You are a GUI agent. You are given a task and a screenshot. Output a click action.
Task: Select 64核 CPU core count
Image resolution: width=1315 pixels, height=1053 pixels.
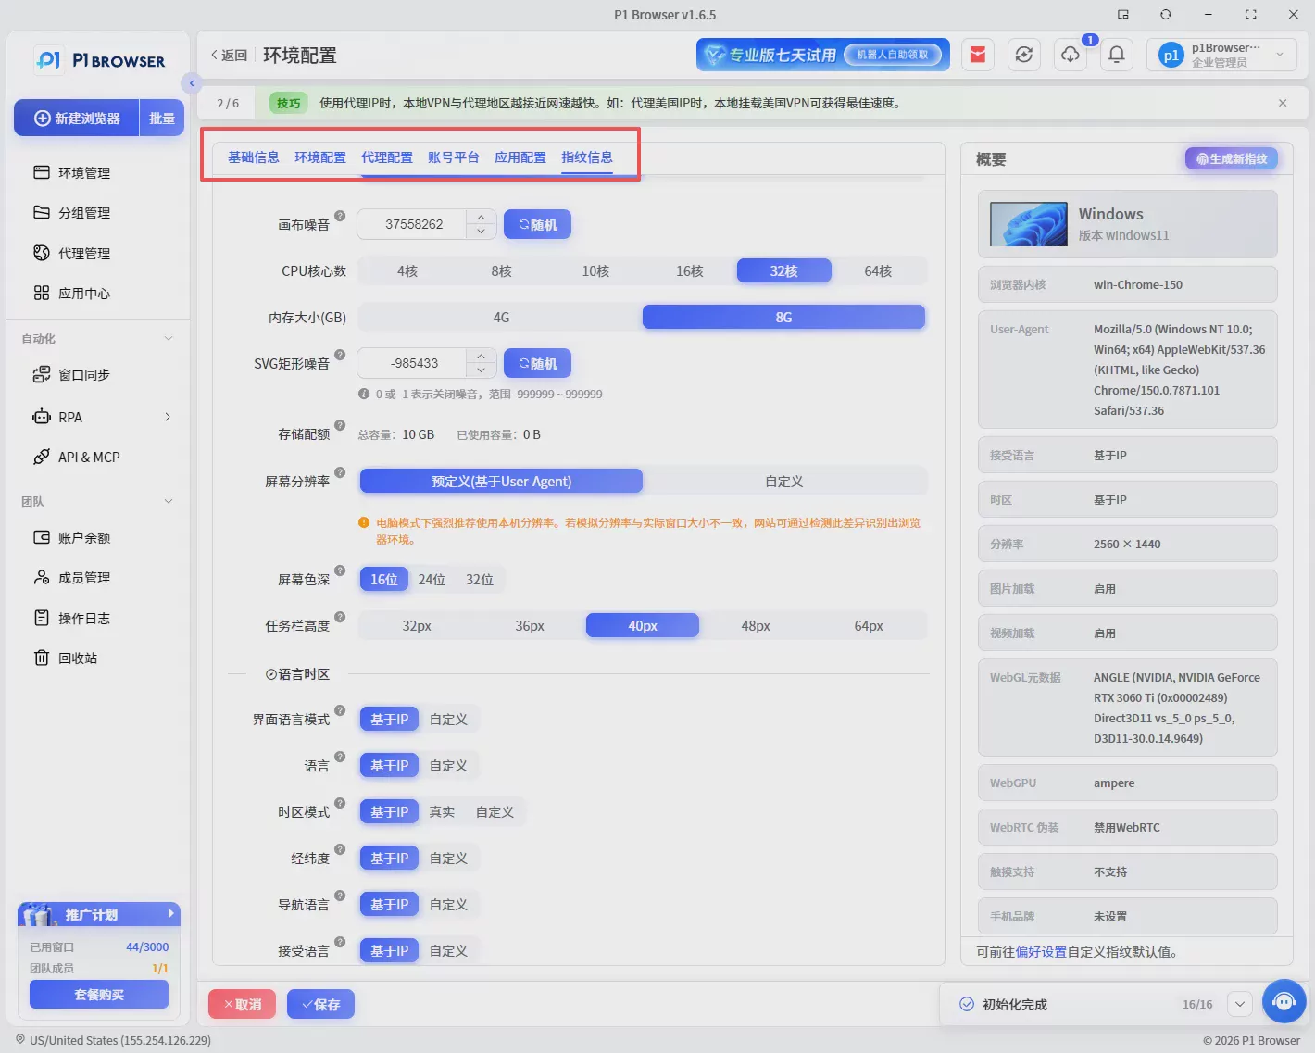pyautogui.click(x=878, y=271)
